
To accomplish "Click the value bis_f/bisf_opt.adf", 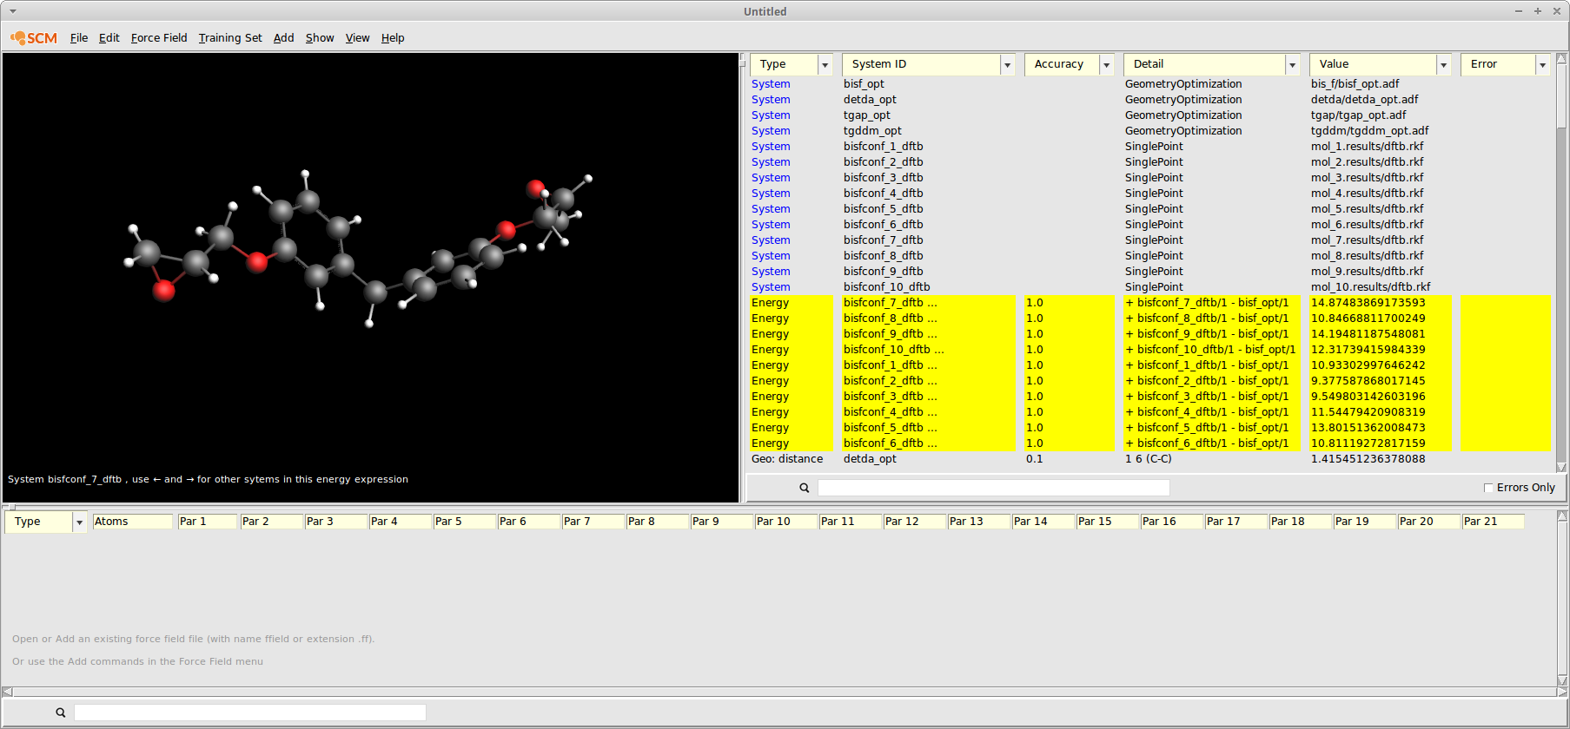I will tap(1355, 84).
